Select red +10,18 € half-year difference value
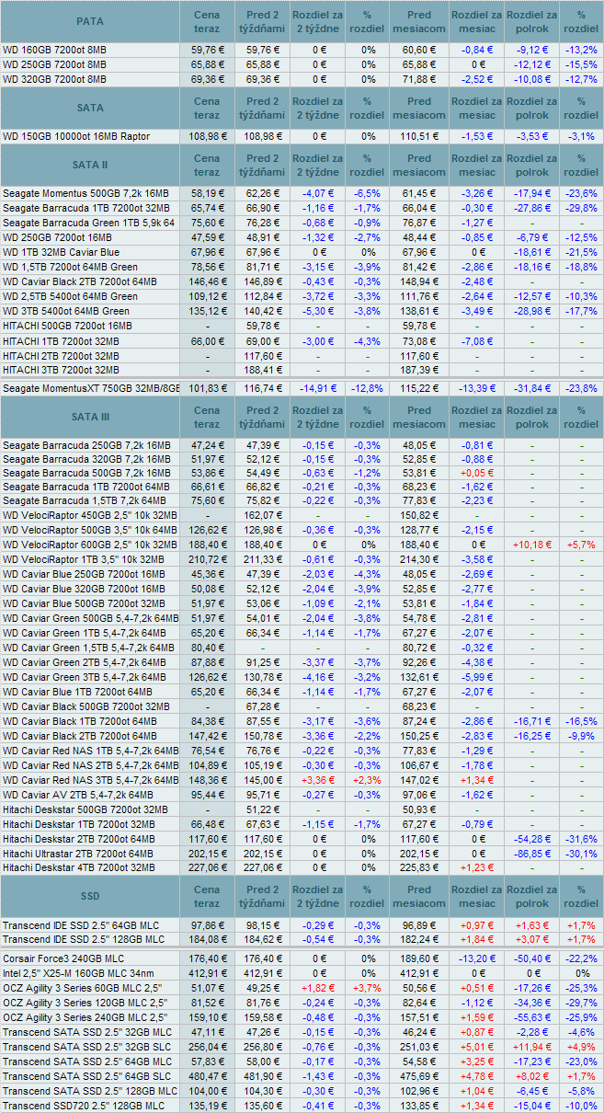This screenshot has width=604, height=1113. click(x=533, y=545)
